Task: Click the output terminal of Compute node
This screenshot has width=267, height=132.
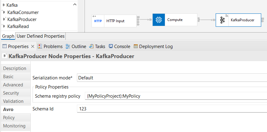Action: coord(199,19)
